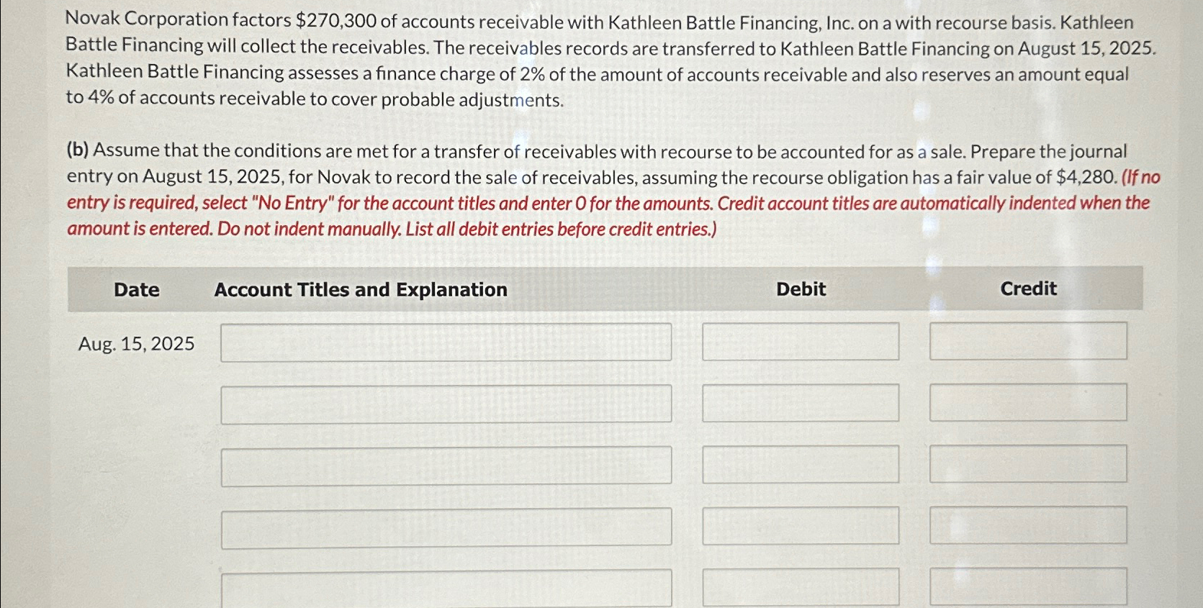Focus the third row Account Titles field
The image size is (1203, 608).
tap(446, 466)
